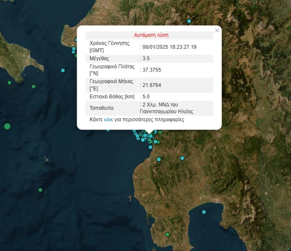Click the green marker on the cluster's right edge
291x251 pixels.
pyautogui.click(x=160, y=132)
